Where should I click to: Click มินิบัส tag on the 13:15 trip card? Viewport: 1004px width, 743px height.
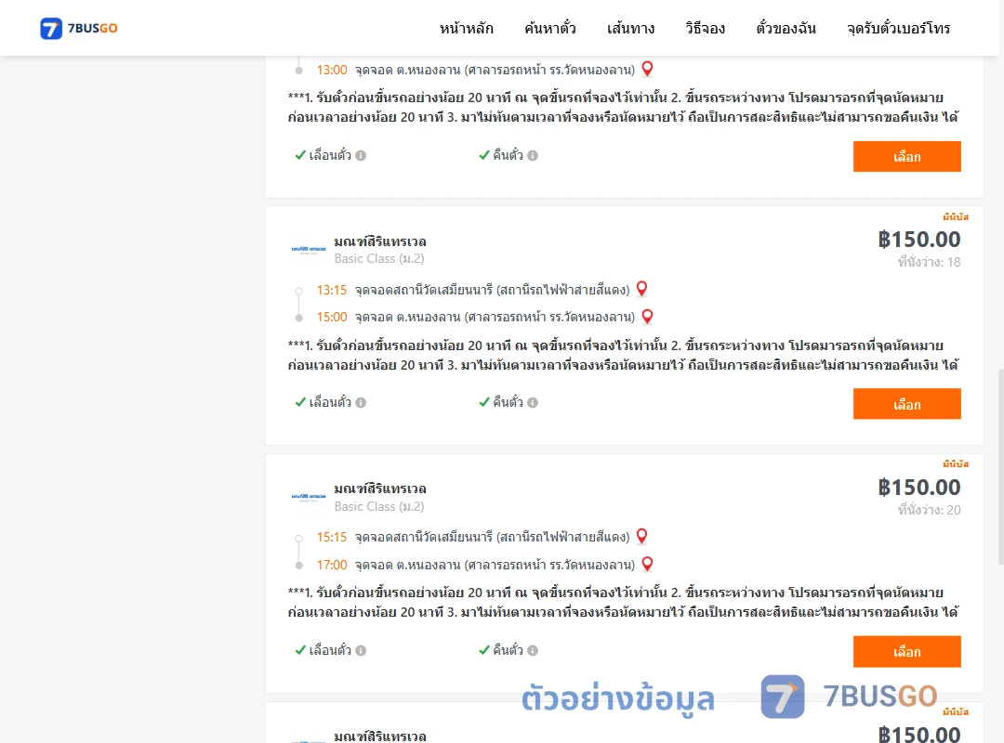point(956,217)
